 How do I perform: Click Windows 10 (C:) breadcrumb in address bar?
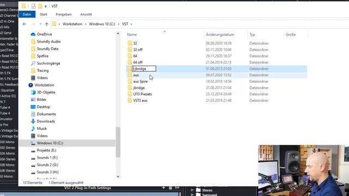click(x=102, y=24)
